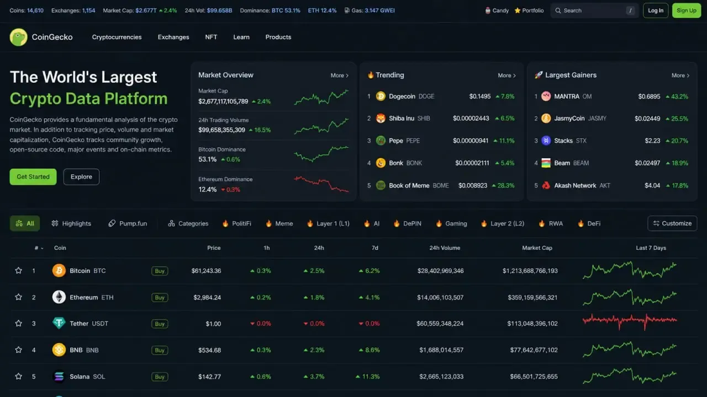Screen dimensions: 707x397
Task: Click the Sign Up button
Action: [x=687, y=10]
